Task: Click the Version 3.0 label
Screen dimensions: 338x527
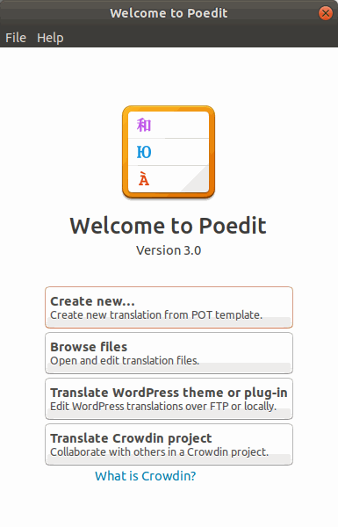Action: 169,250
